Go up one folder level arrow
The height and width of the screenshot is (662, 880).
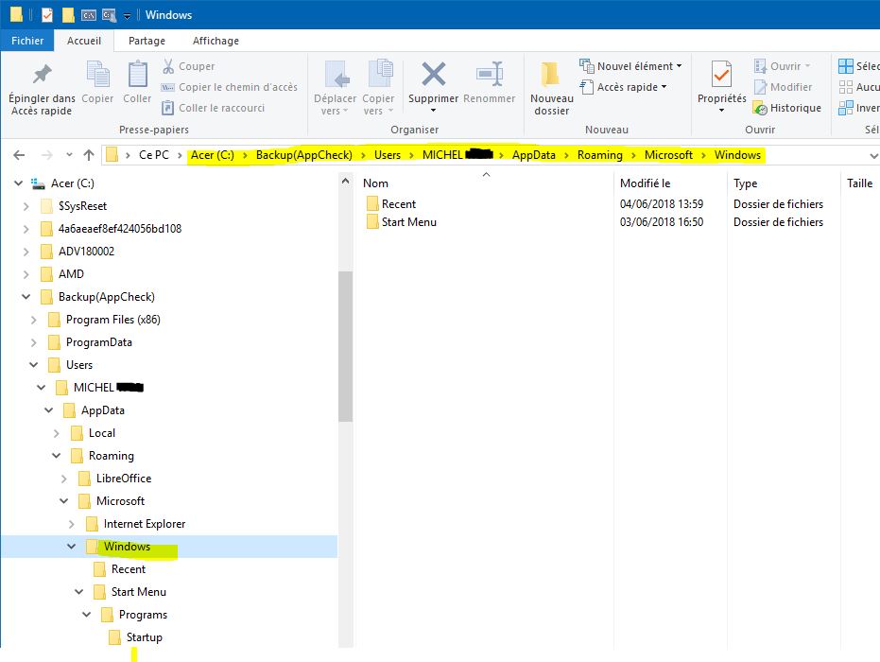[x=89, y=155]
